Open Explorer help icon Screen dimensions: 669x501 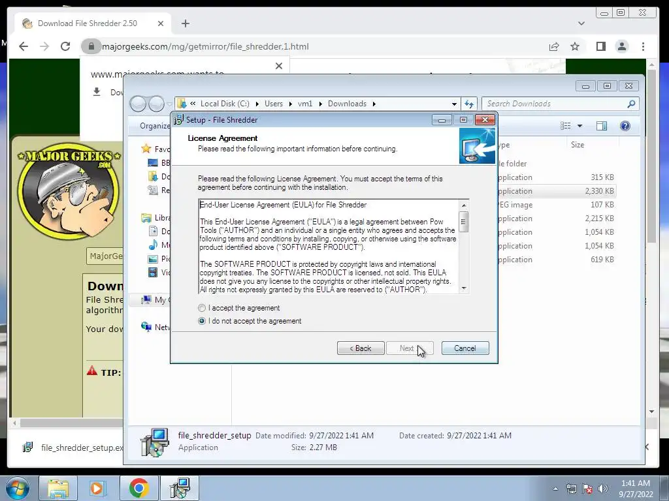(625, 126)
